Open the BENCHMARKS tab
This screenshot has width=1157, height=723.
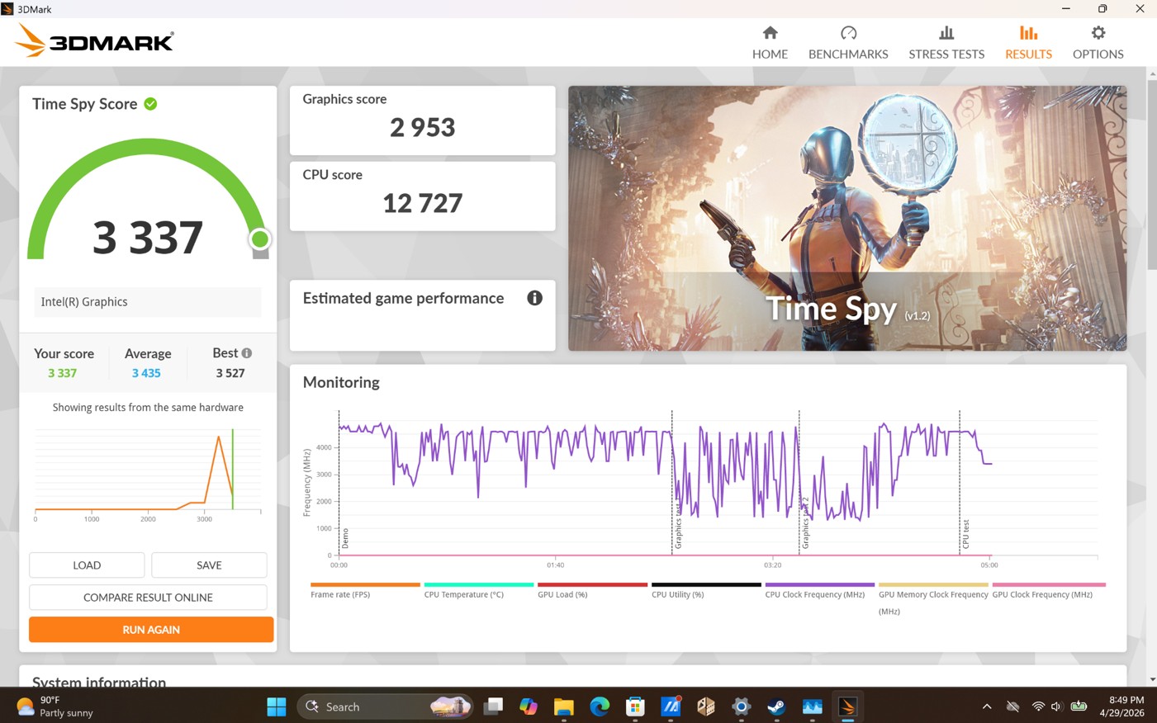point(848,42)
